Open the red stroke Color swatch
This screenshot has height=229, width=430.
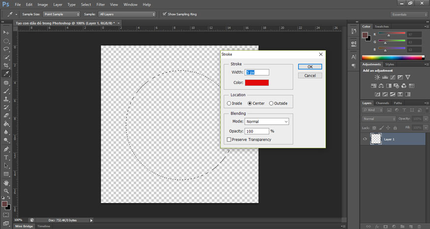point(257,83)
